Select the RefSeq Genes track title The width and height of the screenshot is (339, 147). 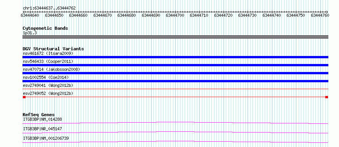click(39, 115)
